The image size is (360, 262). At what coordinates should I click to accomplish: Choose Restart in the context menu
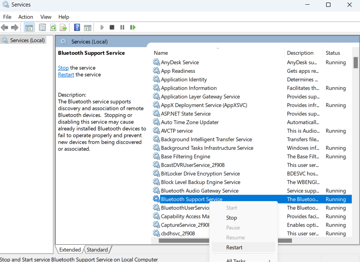click(x=234, y=247)
